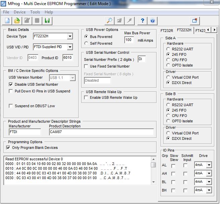220x204 pixels.
Task: Expand the USB VID / PID dropdown
Action: (x=70, y=47)
